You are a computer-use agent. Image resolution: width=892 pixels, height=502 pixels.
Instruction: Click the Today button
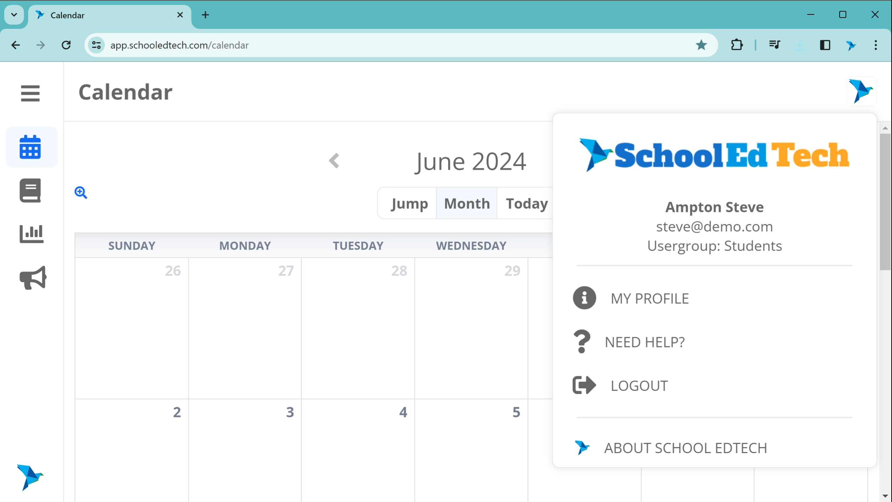[526, 203]
